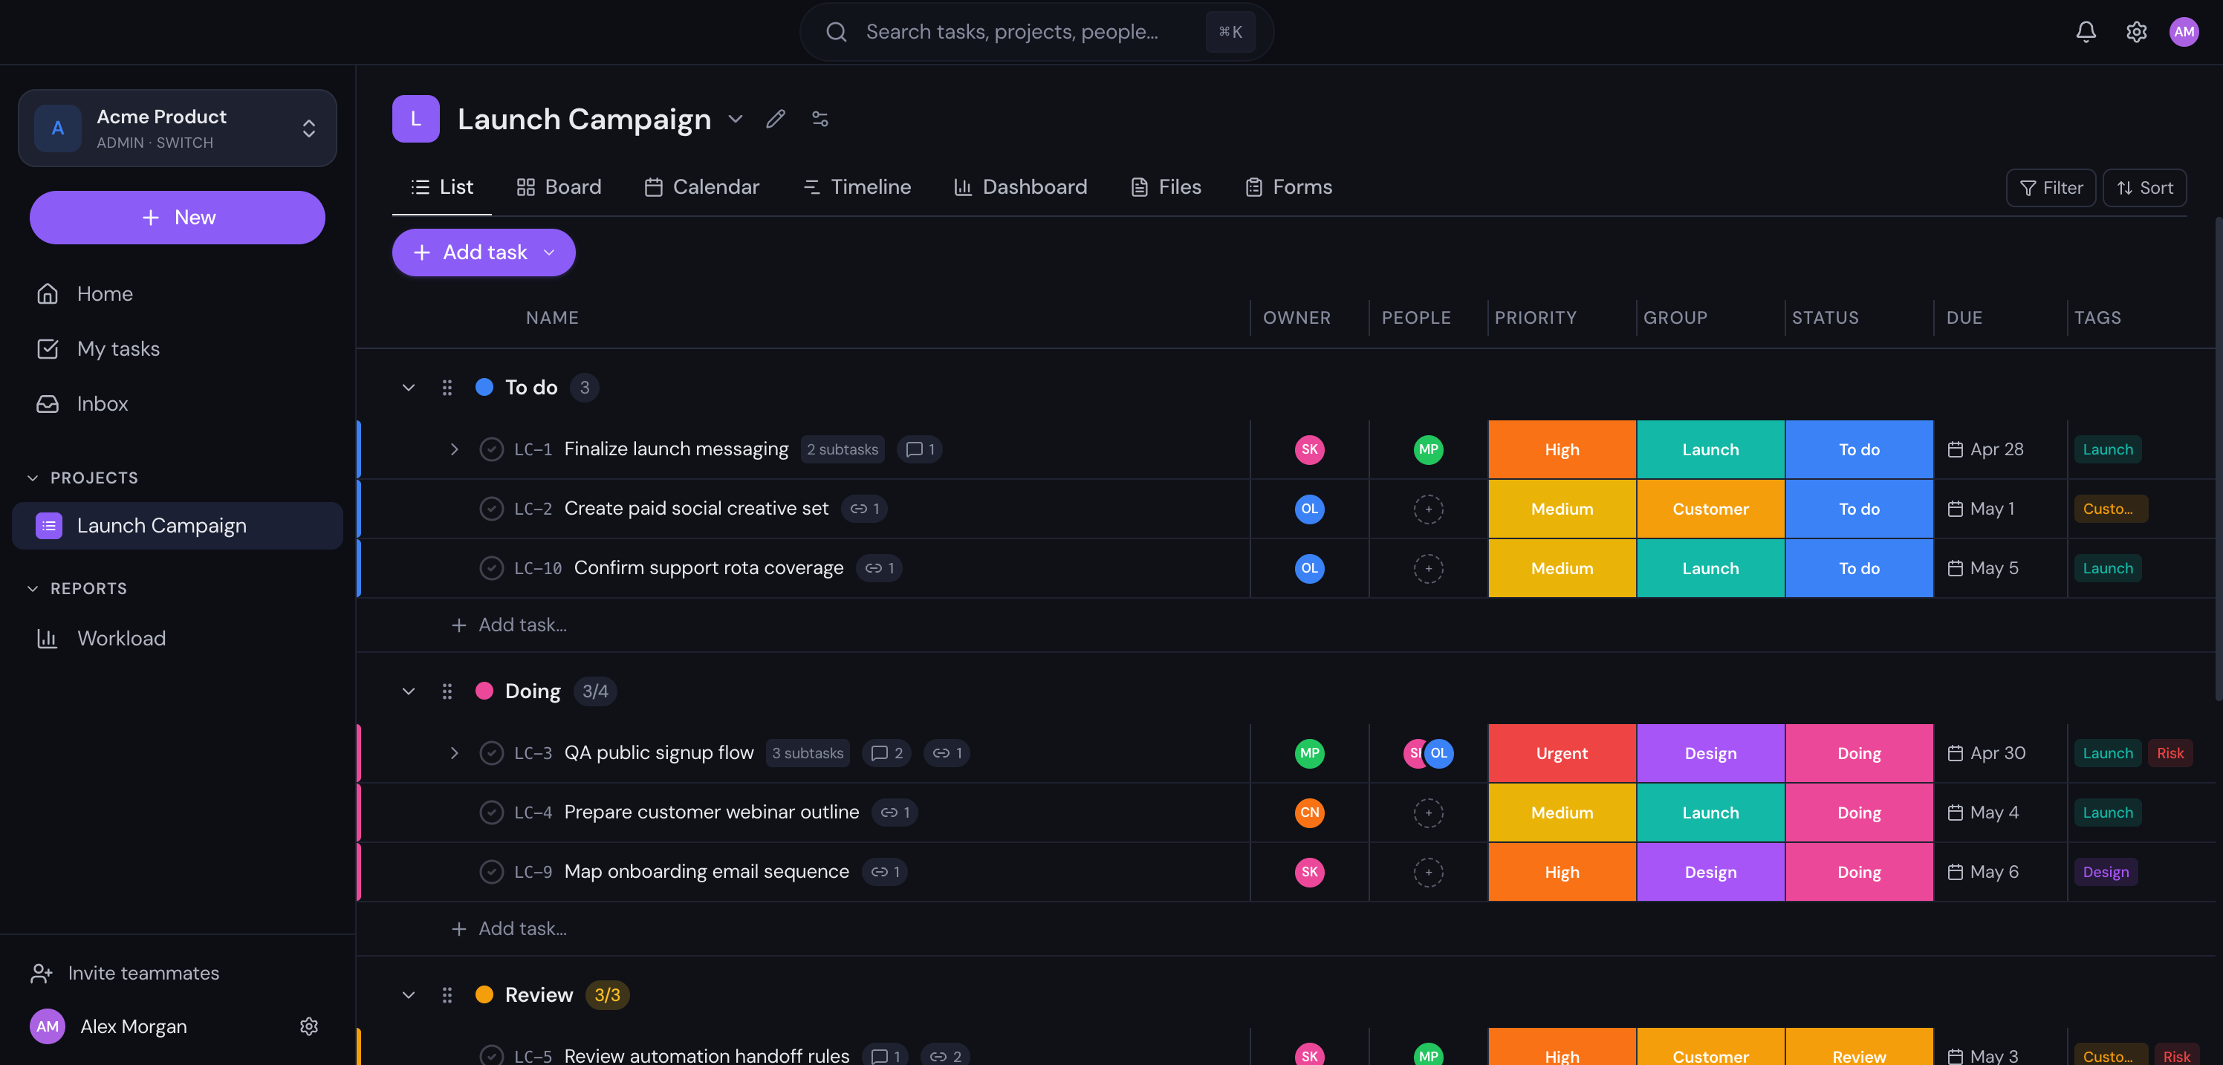Click SK owner avatar on LC-1
Viewport: 2223px width, 1065px height.
[x=1309, y=449]
